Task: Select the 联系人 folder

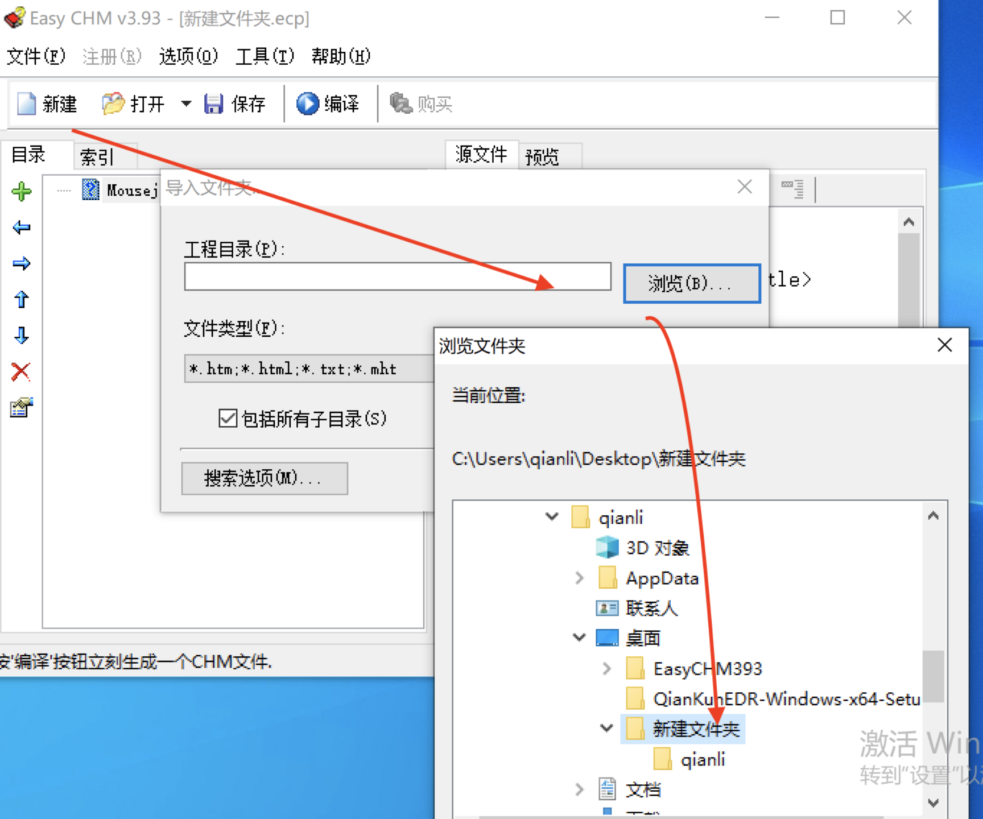Action: [x=652, y=609]
